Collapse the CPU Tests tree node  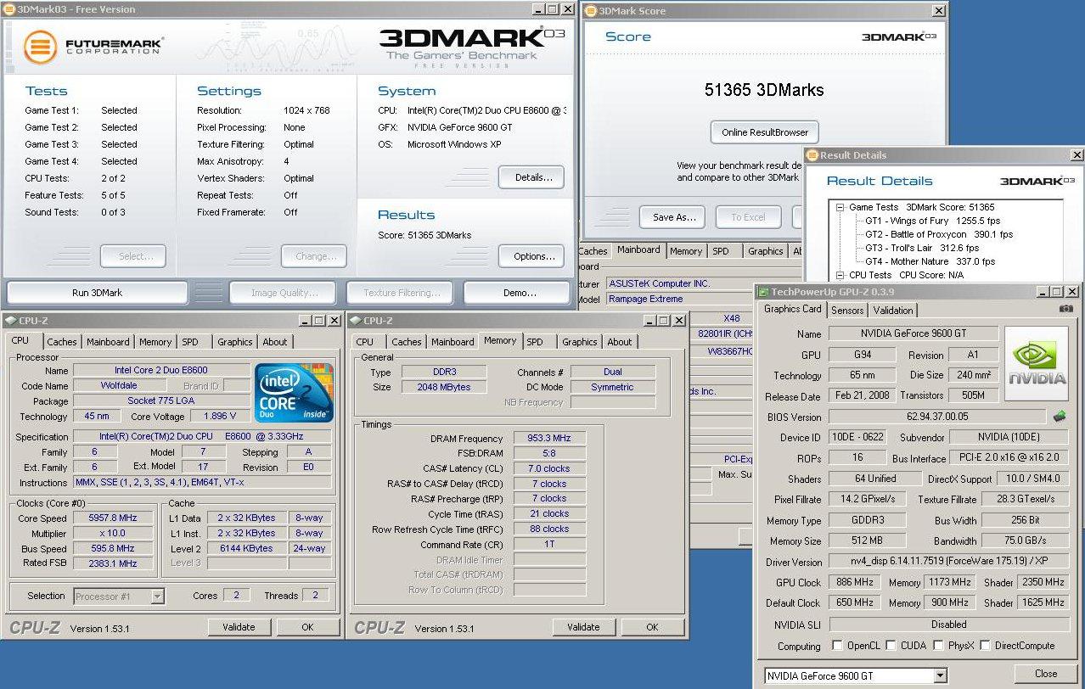tap(840, 275)
